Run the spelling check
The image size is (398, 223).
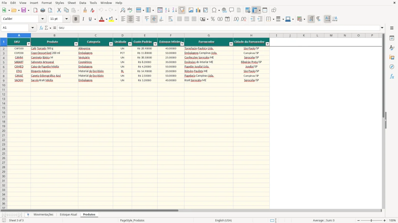130,10
